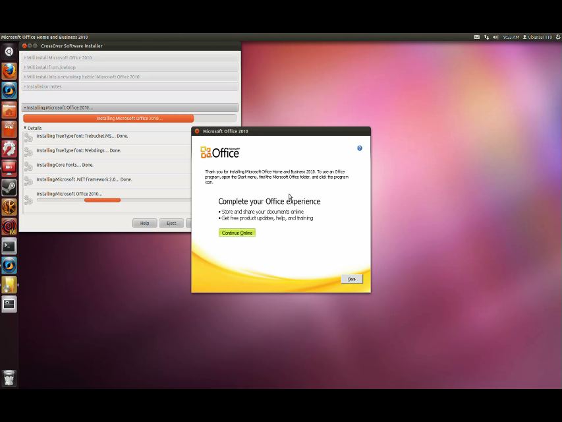Click the orange emblem game launcher icon

point(9,207)
